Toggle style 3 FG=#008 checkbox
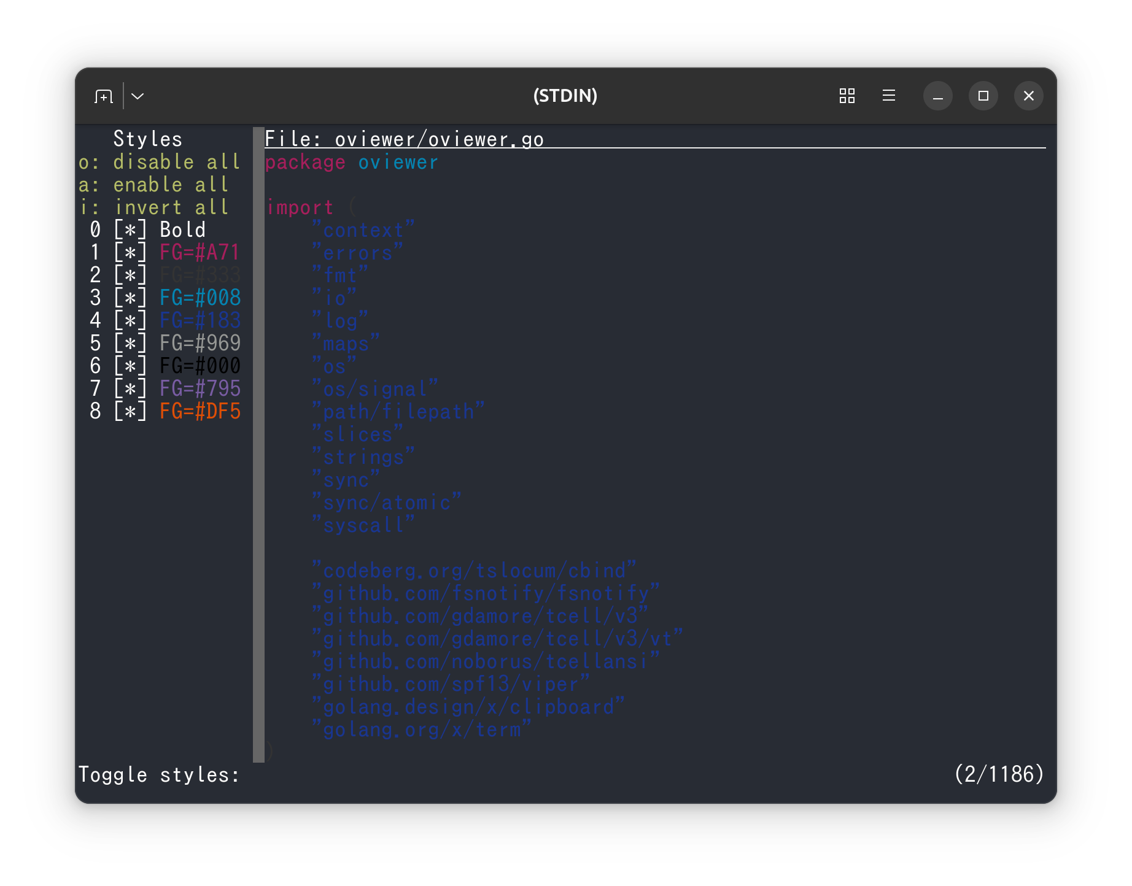This screenshot has width=1132, height=886. [130, 298]
